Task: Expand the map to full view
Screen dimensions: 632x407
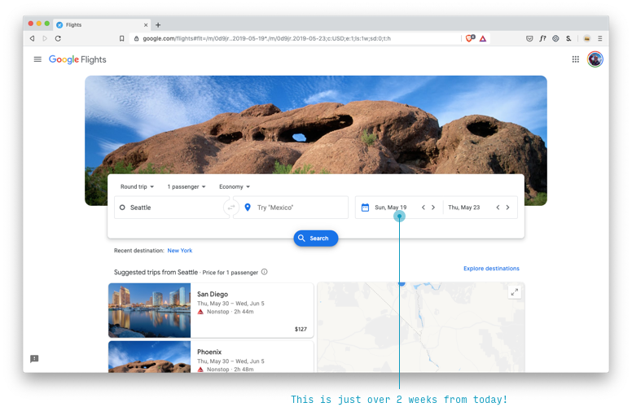Action: (514, 292)
